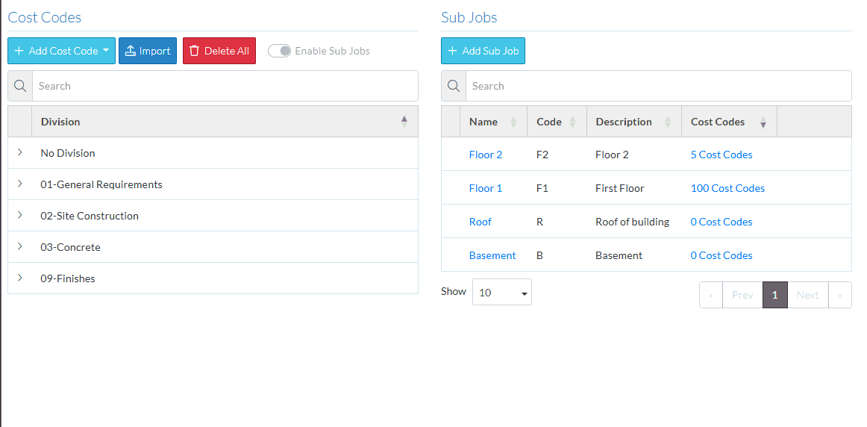Select the 09-Finishes row text
Viewport: 867px width, 427px height.
pyautogui.click(x=67, y=278)
